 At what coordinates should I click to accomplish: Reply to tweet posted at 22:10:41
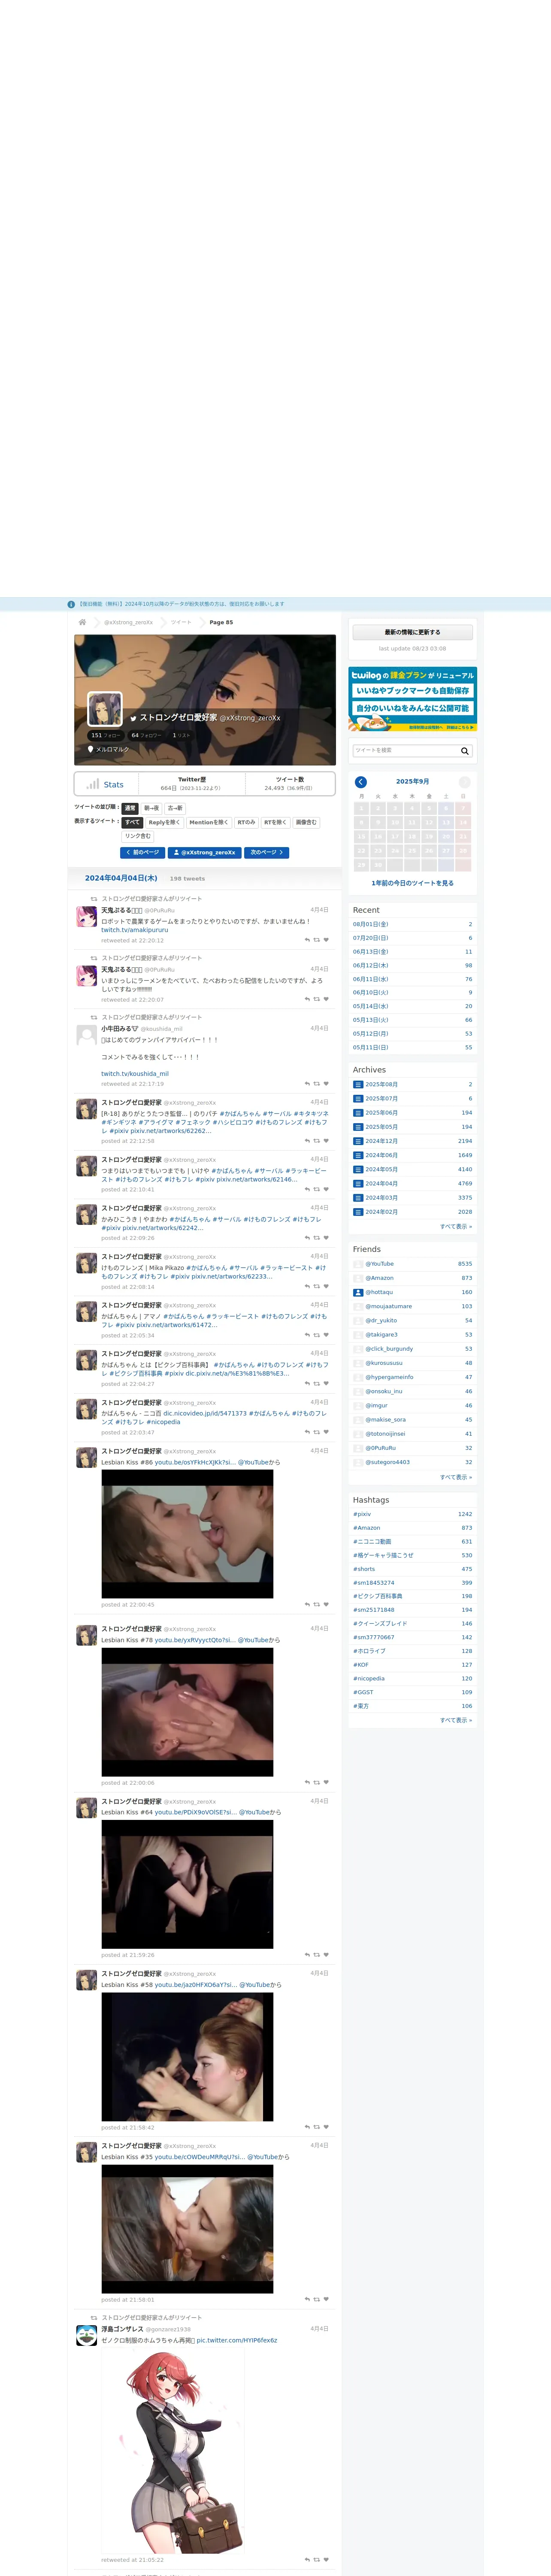(x=307, y=1190)
